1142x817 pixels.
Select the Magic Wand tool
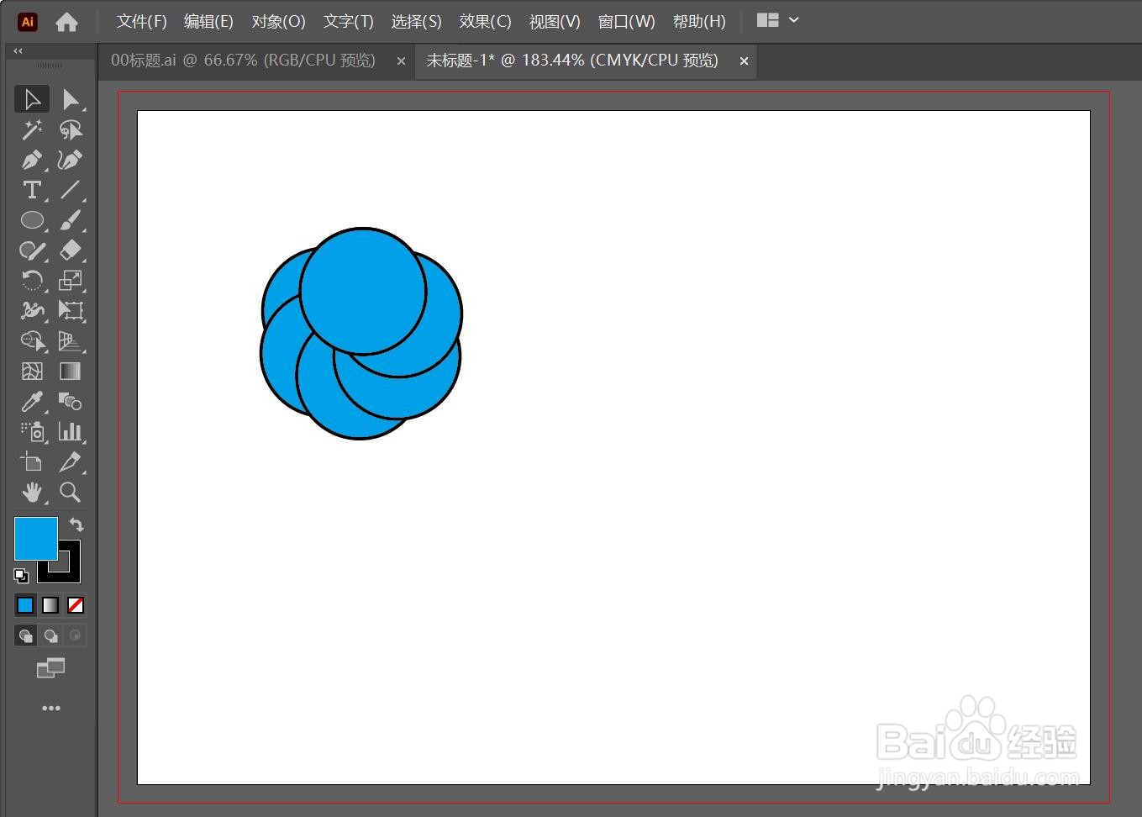coord(32,129)
